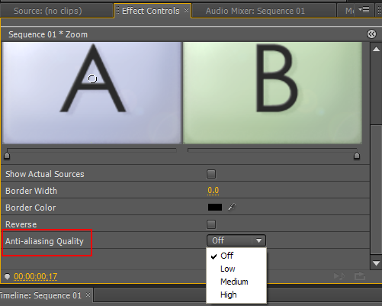Close the Effect Controls tab
Viewport: 382px width, 306px height.
(x=186, y=10)
